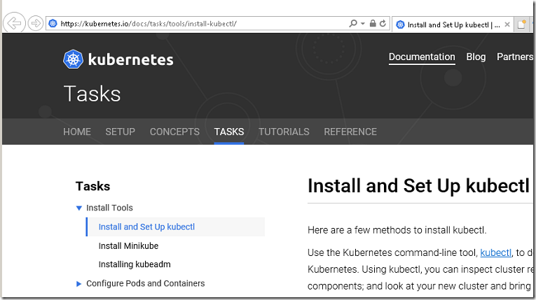Go to the HOME docs section

point(77,131)
